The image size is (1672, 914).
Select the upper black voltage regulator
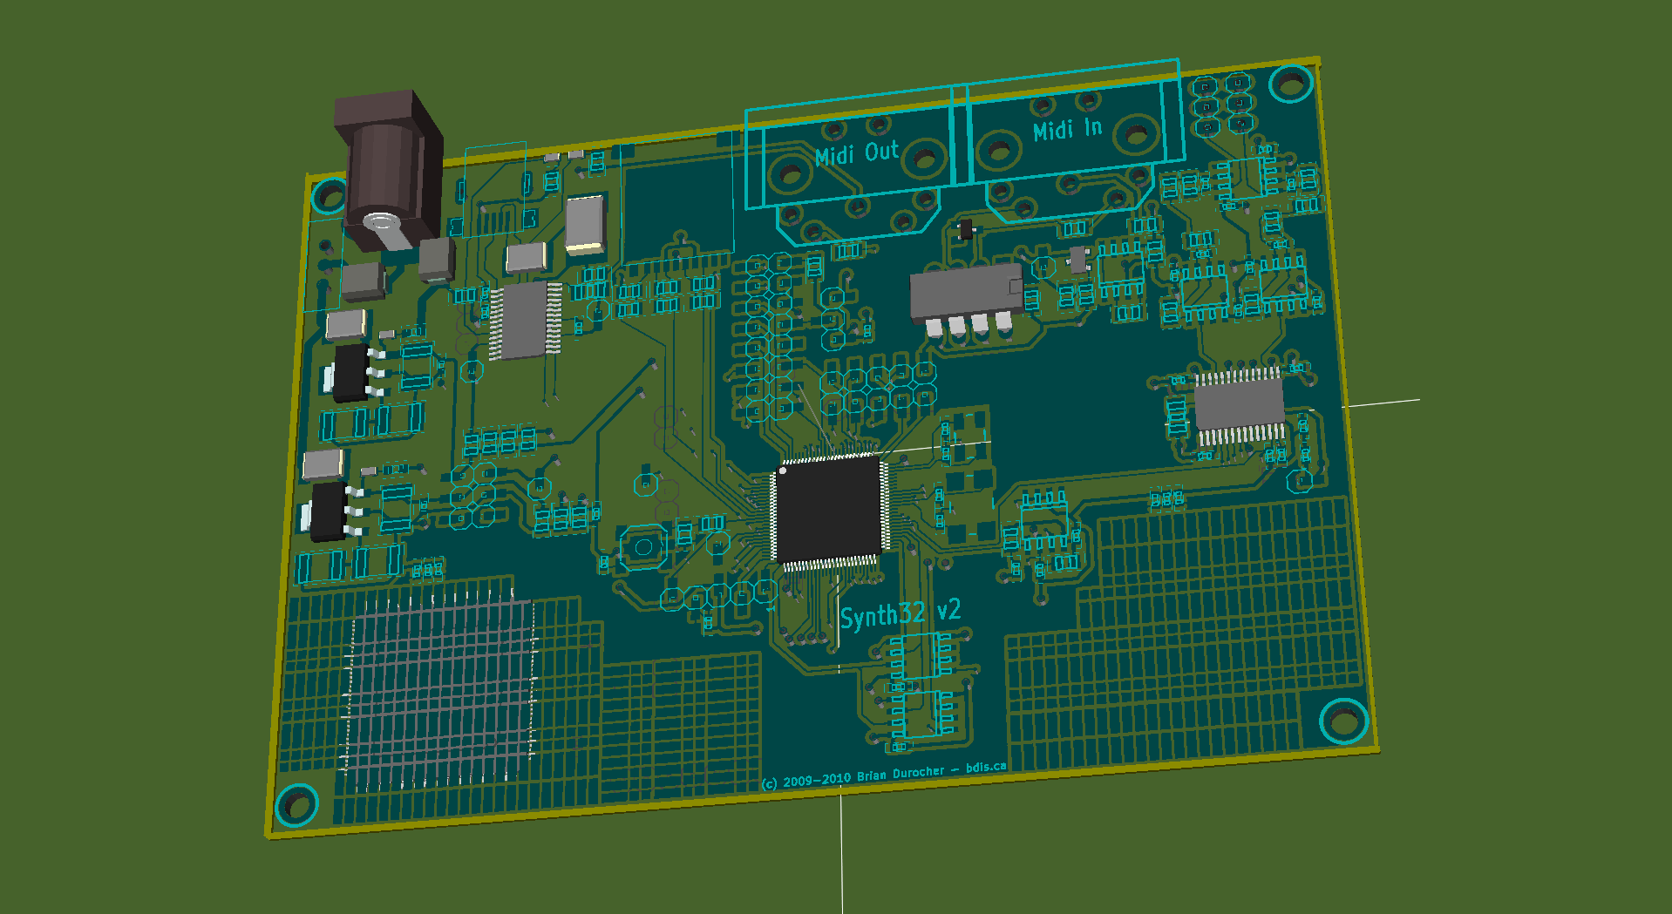[351, 373]
